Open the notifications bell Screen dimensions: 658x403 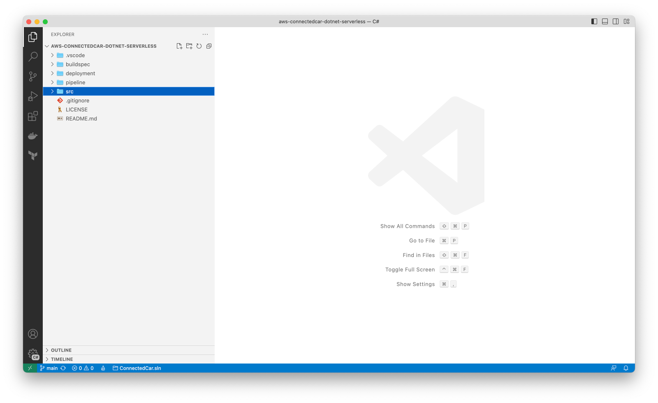pyautogui.click(x=626, y=368)
